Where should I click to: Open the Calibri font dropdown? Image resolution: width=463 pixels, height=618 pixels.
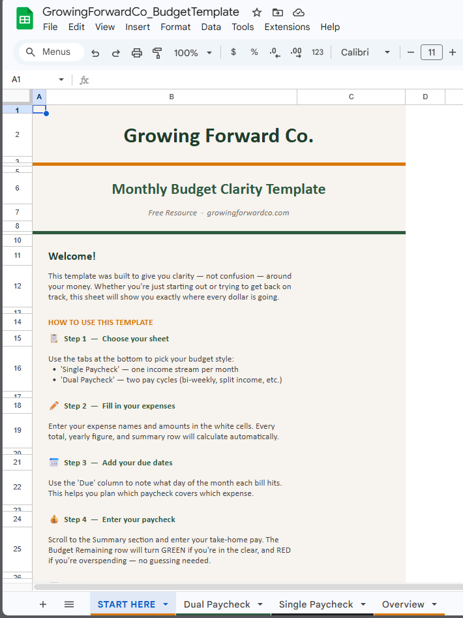coord(365,52)
